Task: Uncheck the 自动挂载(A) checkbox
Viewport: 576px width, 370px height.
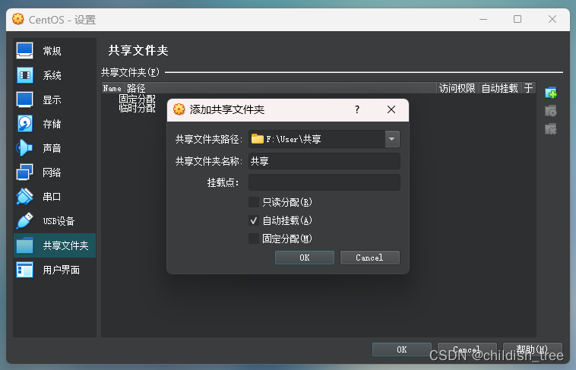Action: click(x=254, y=220)
